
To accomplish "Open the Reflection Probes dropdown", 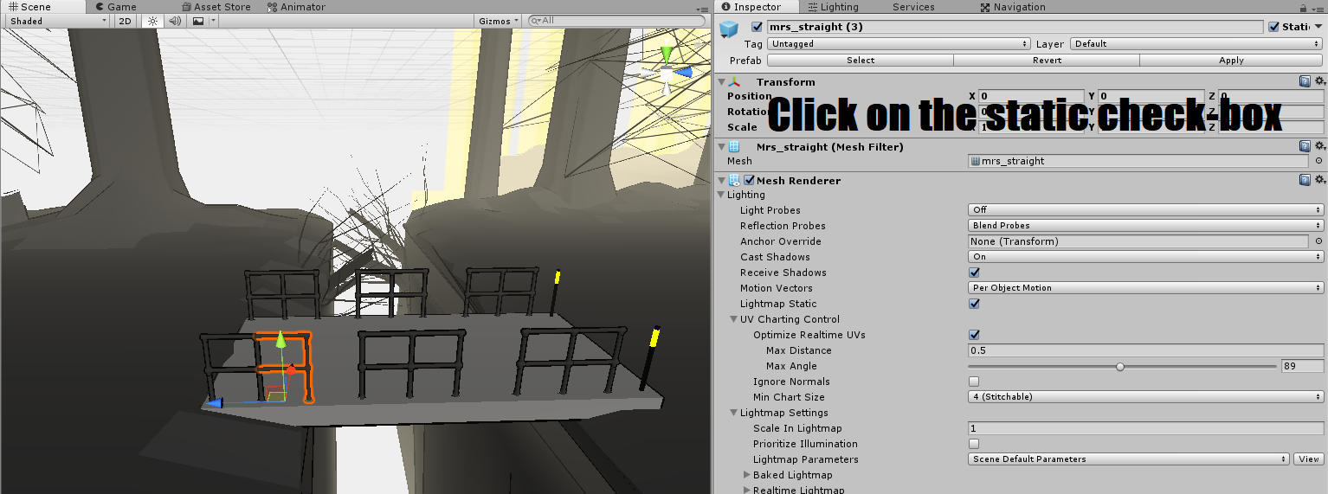I will pos(1145,226).
